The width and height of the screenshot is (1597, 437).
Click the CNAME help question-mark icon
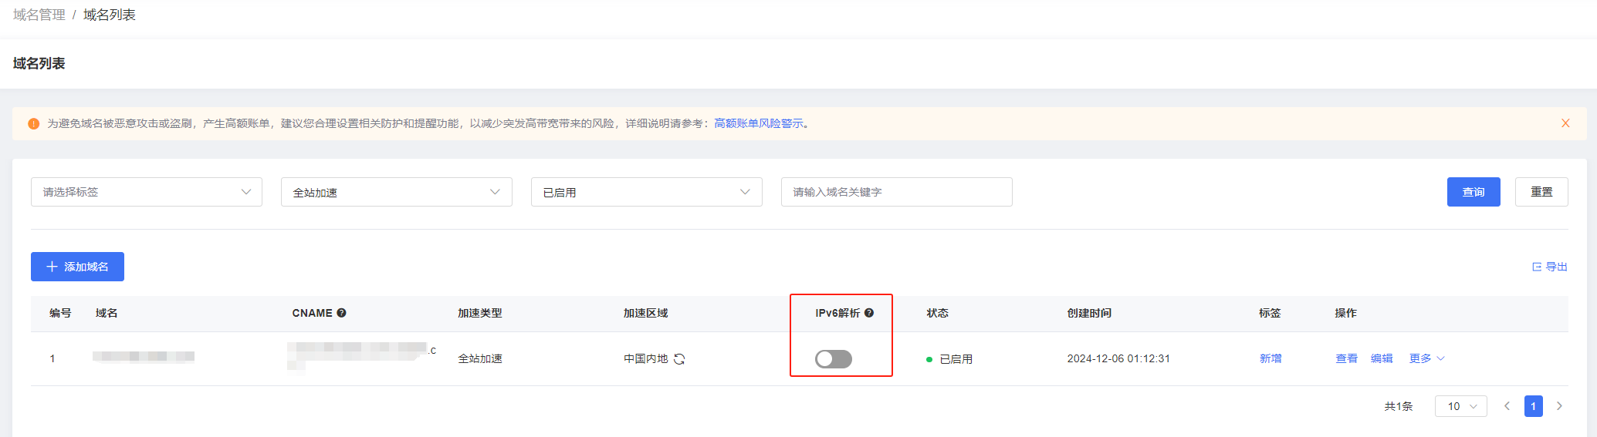click(341, 313)
